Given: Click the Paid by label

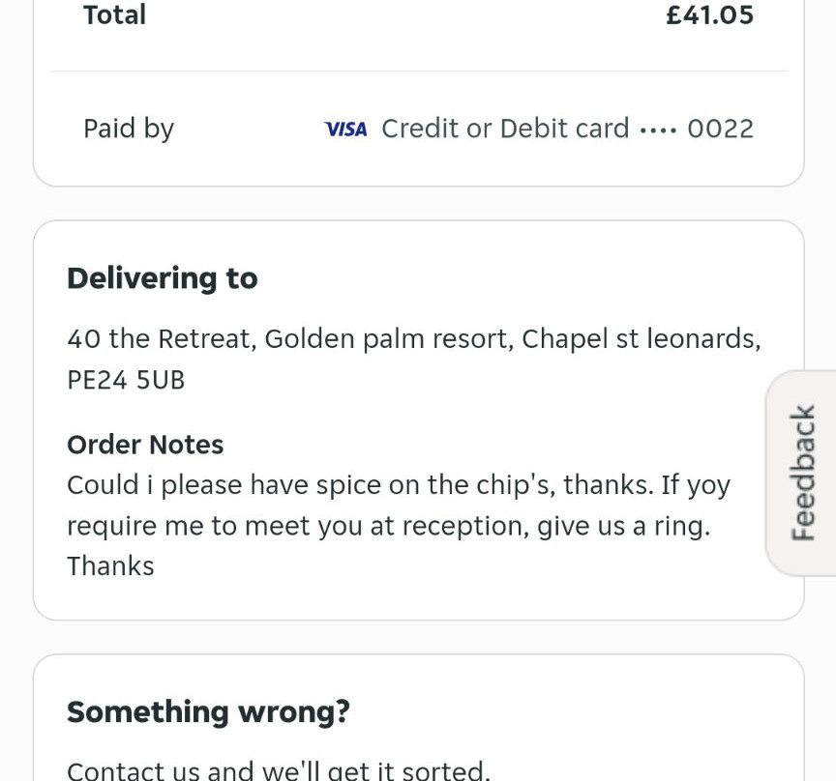Looking at the screenshot, I should 129,129.
